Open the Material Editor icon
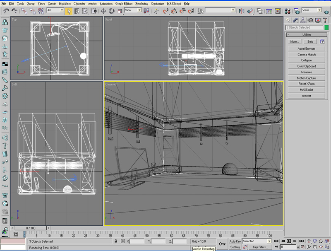Image resolution: width=331 pixels, height=251 pixels. coord(287,11)
